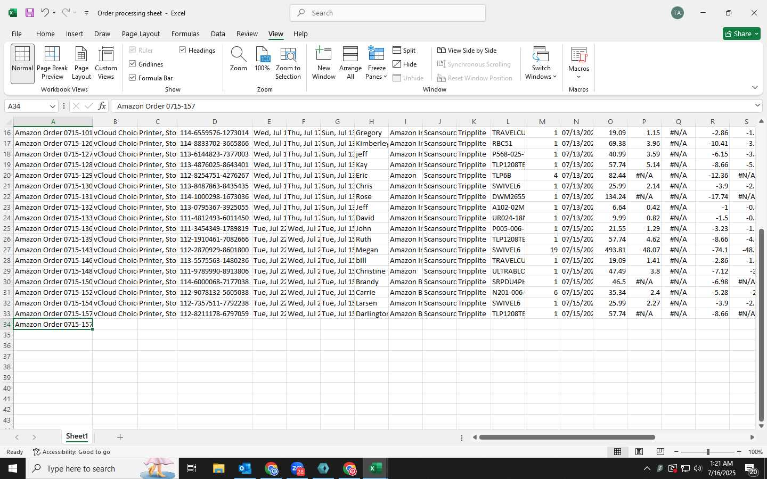Open Outlook from the taskbar

pyautogui.click(x=244, y=468)
